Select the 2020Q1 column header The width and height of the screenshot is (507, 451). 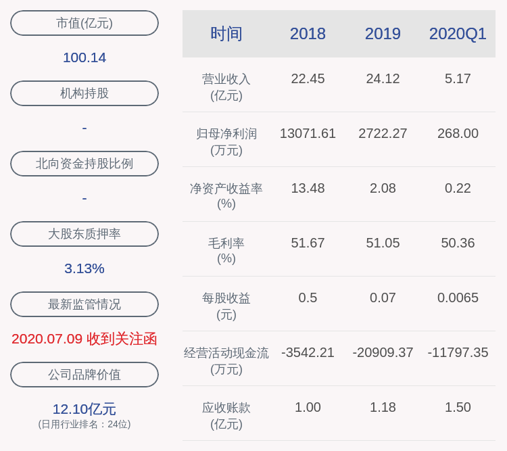point(458,34)
